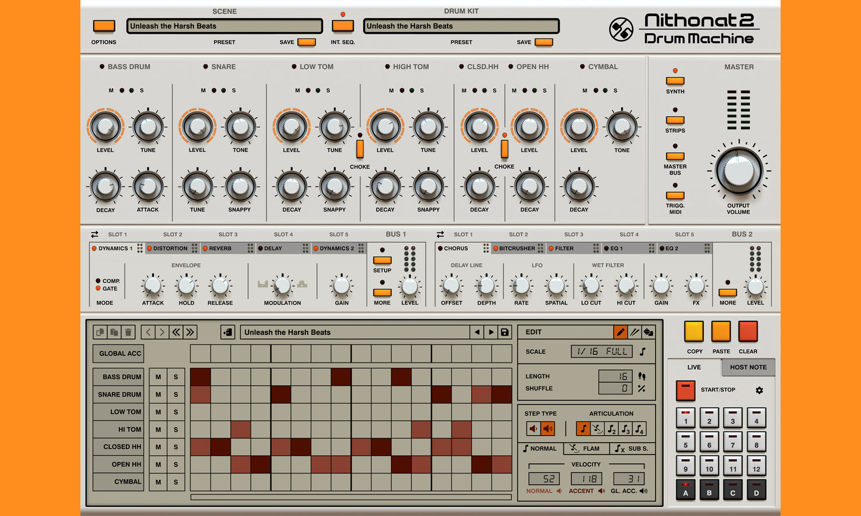The width and height of the screenshot is (861, 516).
Task: Choose the four sub-steps articulation icon
Action: pyautogui.click(x=639, y=428)
